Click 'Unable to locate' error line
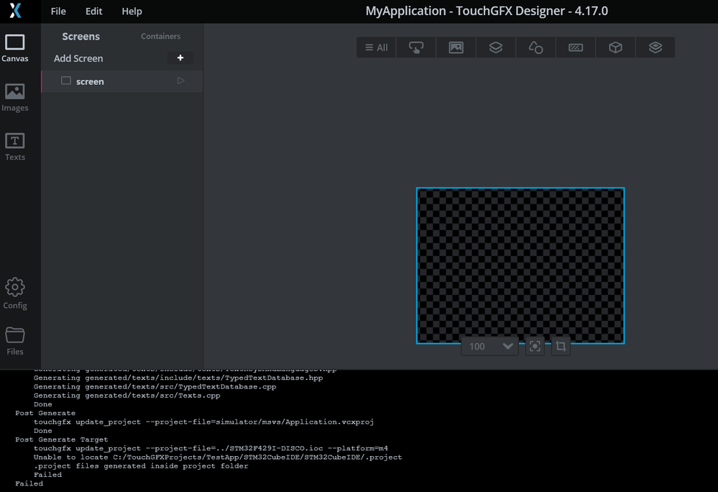The image size is (718, 492). pos(218,457)
